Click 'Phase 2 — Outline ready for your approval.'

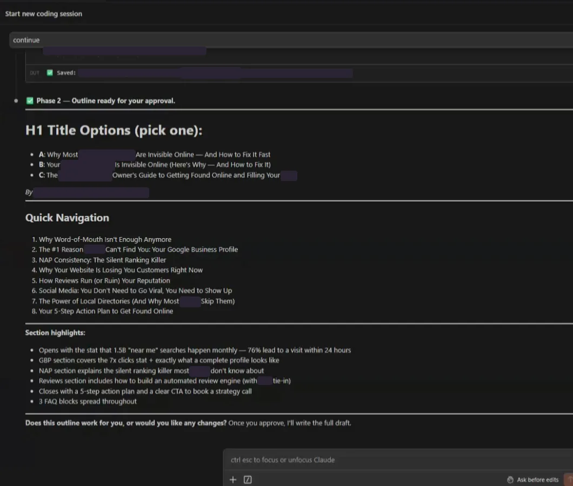click(x=105, y=101)
